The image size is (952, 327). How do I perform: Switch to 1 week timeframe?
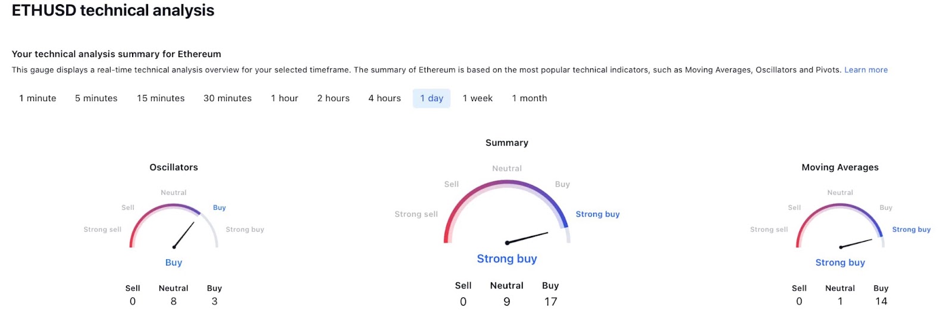(478, 98)
